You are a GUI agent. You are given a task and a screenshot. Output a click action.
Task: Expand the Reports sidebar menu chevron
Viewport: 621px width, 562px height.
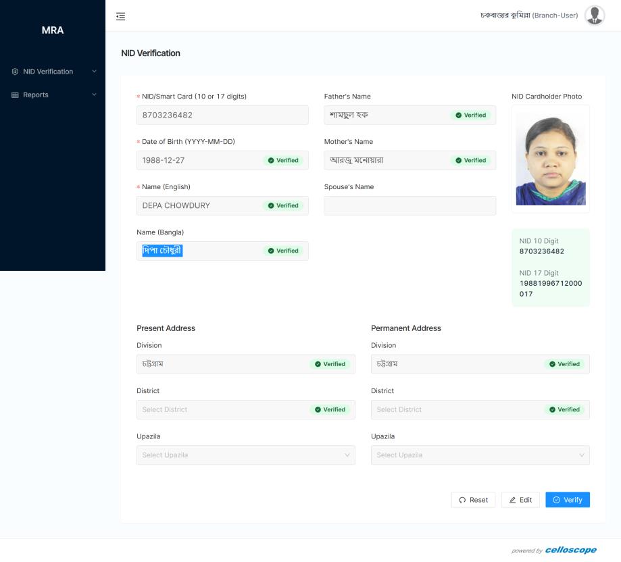[x=94, y=95]
